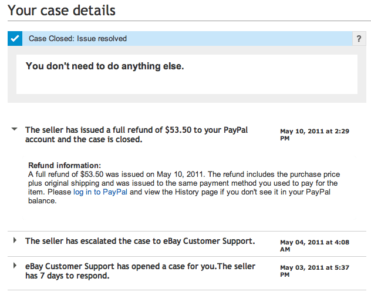Collapse the full refund issued entry
Screen dimensions: 371x295
[x=14, y=130]
